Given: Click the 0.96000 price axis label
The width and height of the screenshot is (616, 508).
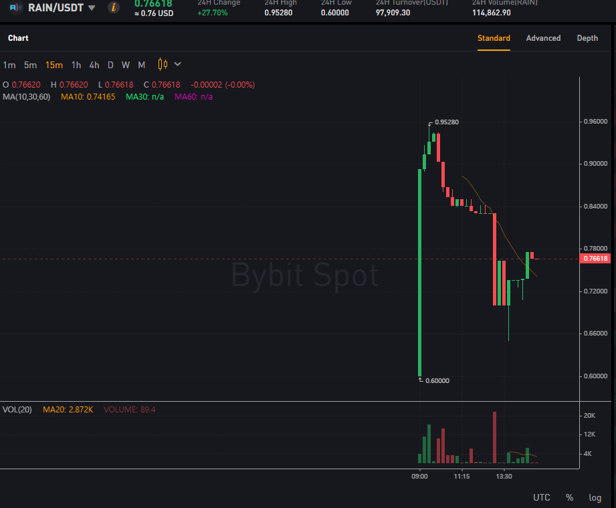Looking at the screenshot, I should click(x=595, y=121).
